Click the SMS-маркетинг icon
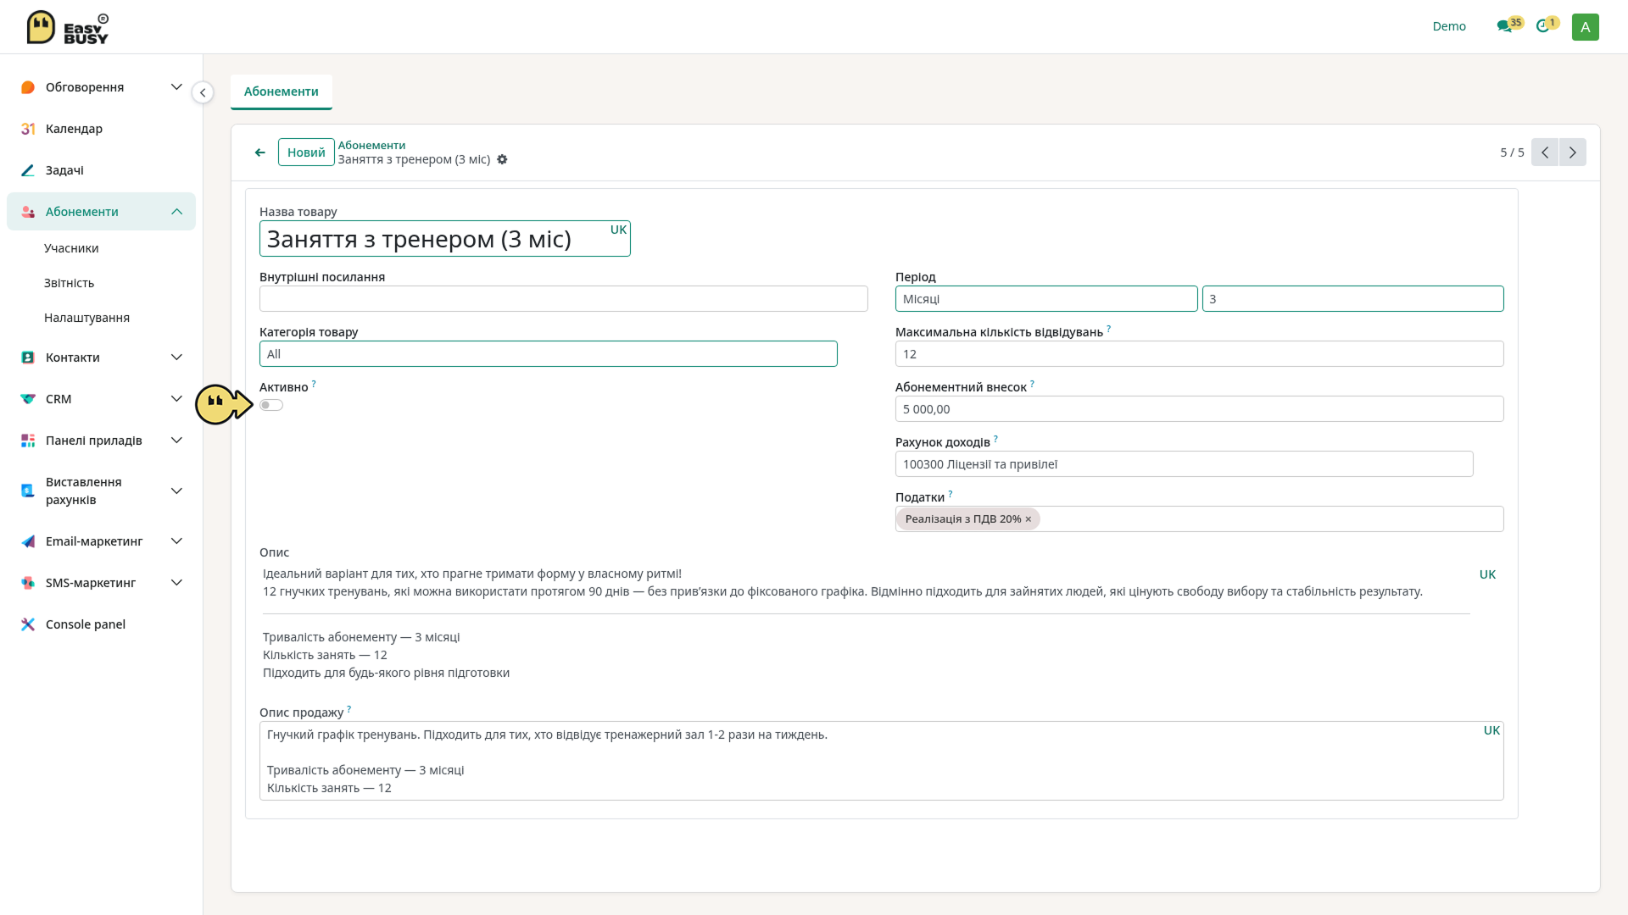Viewport: 1628px width, 915px height. pyautogui.click(x=28, y=583)
